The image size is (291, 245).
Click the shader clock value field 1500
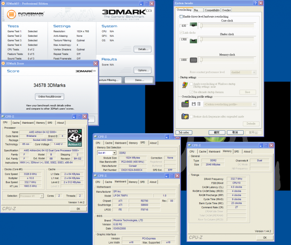(184, 40)
